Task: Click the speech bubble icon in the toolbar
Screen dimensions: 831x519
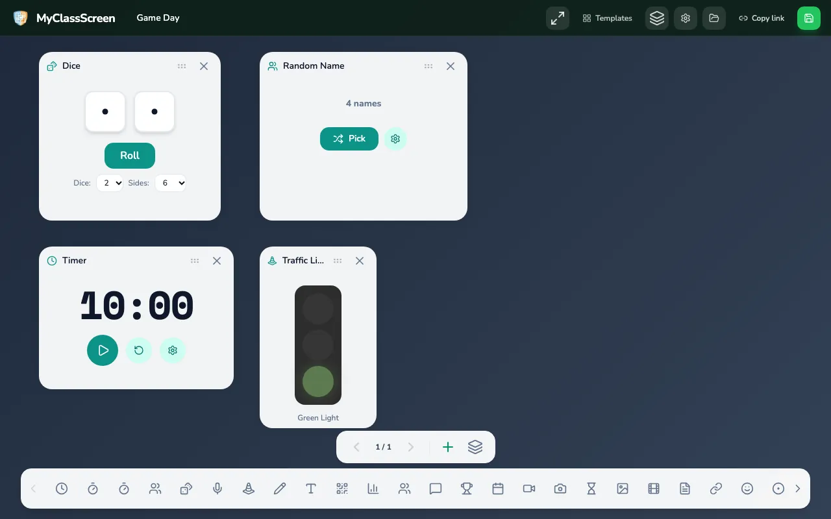Action: [x=436, y=489]
